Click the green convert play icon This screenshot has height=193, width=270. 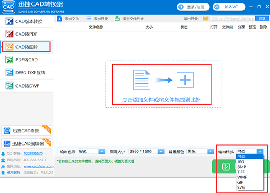click(x=226, y=166)
